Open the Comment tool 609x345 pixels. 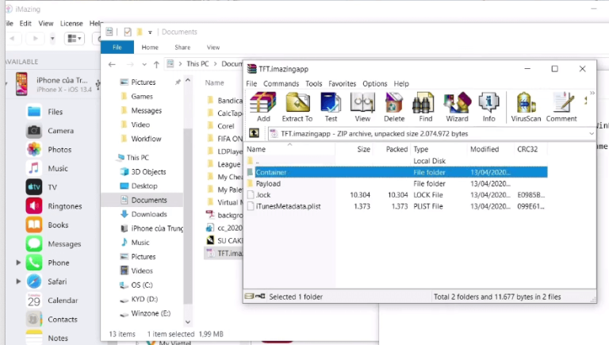pyautogui.click(x=561, y=106)
